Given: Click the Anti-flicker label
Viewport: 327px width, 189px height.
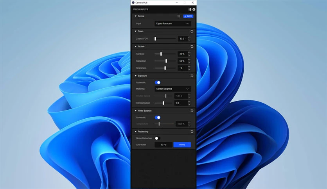Looking at the screenshot, I should pos(141,144).
